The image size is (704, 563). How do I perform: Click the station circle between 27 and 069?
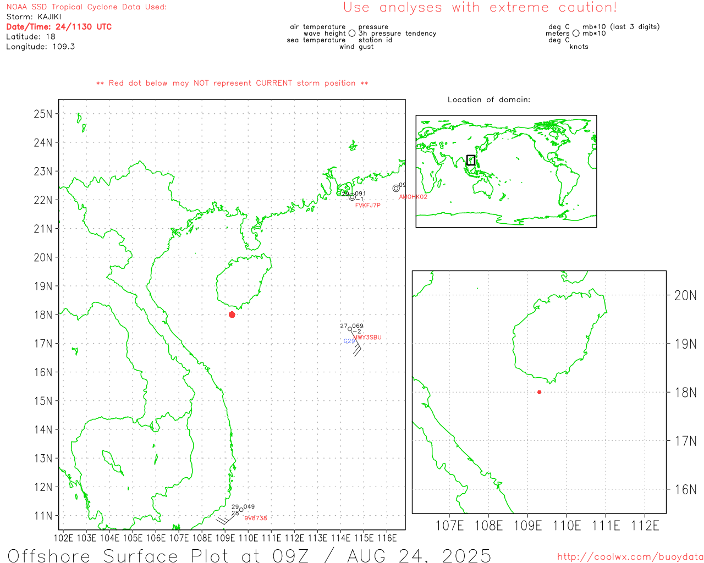click(x=350, y=329)
